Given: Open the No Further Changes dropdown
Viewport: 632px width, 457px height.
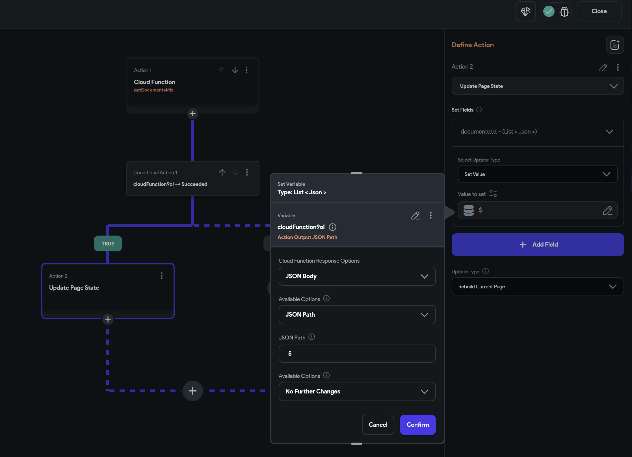Looking at the screenshot, I should point(357,391).
